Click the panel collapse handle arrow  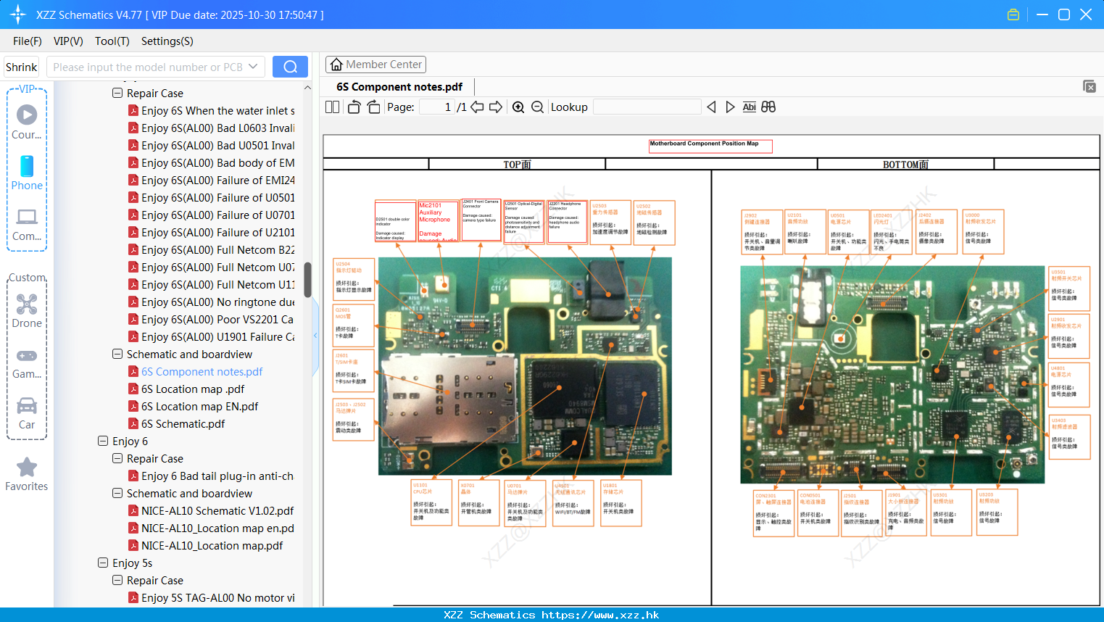[315, 335]
